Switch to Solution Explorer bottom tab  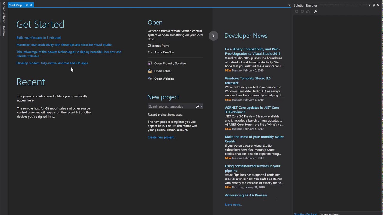[306, 214]
